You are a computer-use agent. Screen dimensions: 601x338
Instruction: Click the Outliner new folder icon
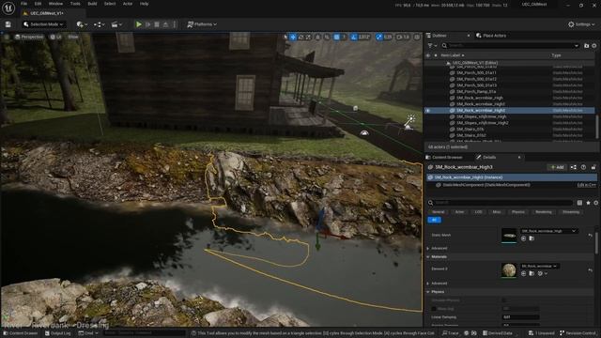tap(586, 46)
